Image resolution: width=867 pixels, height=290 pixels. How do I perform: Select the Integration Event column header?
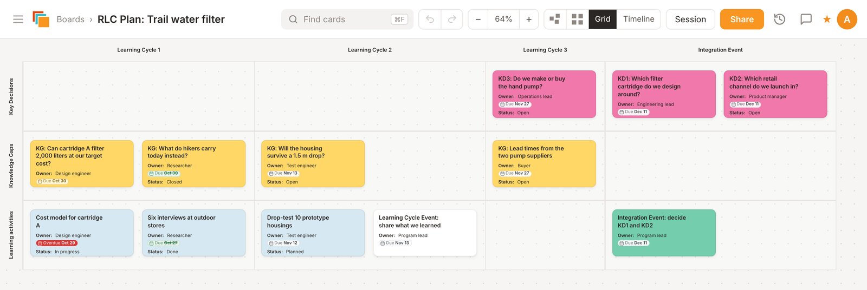pyautogui.click(x=720, y=50)
